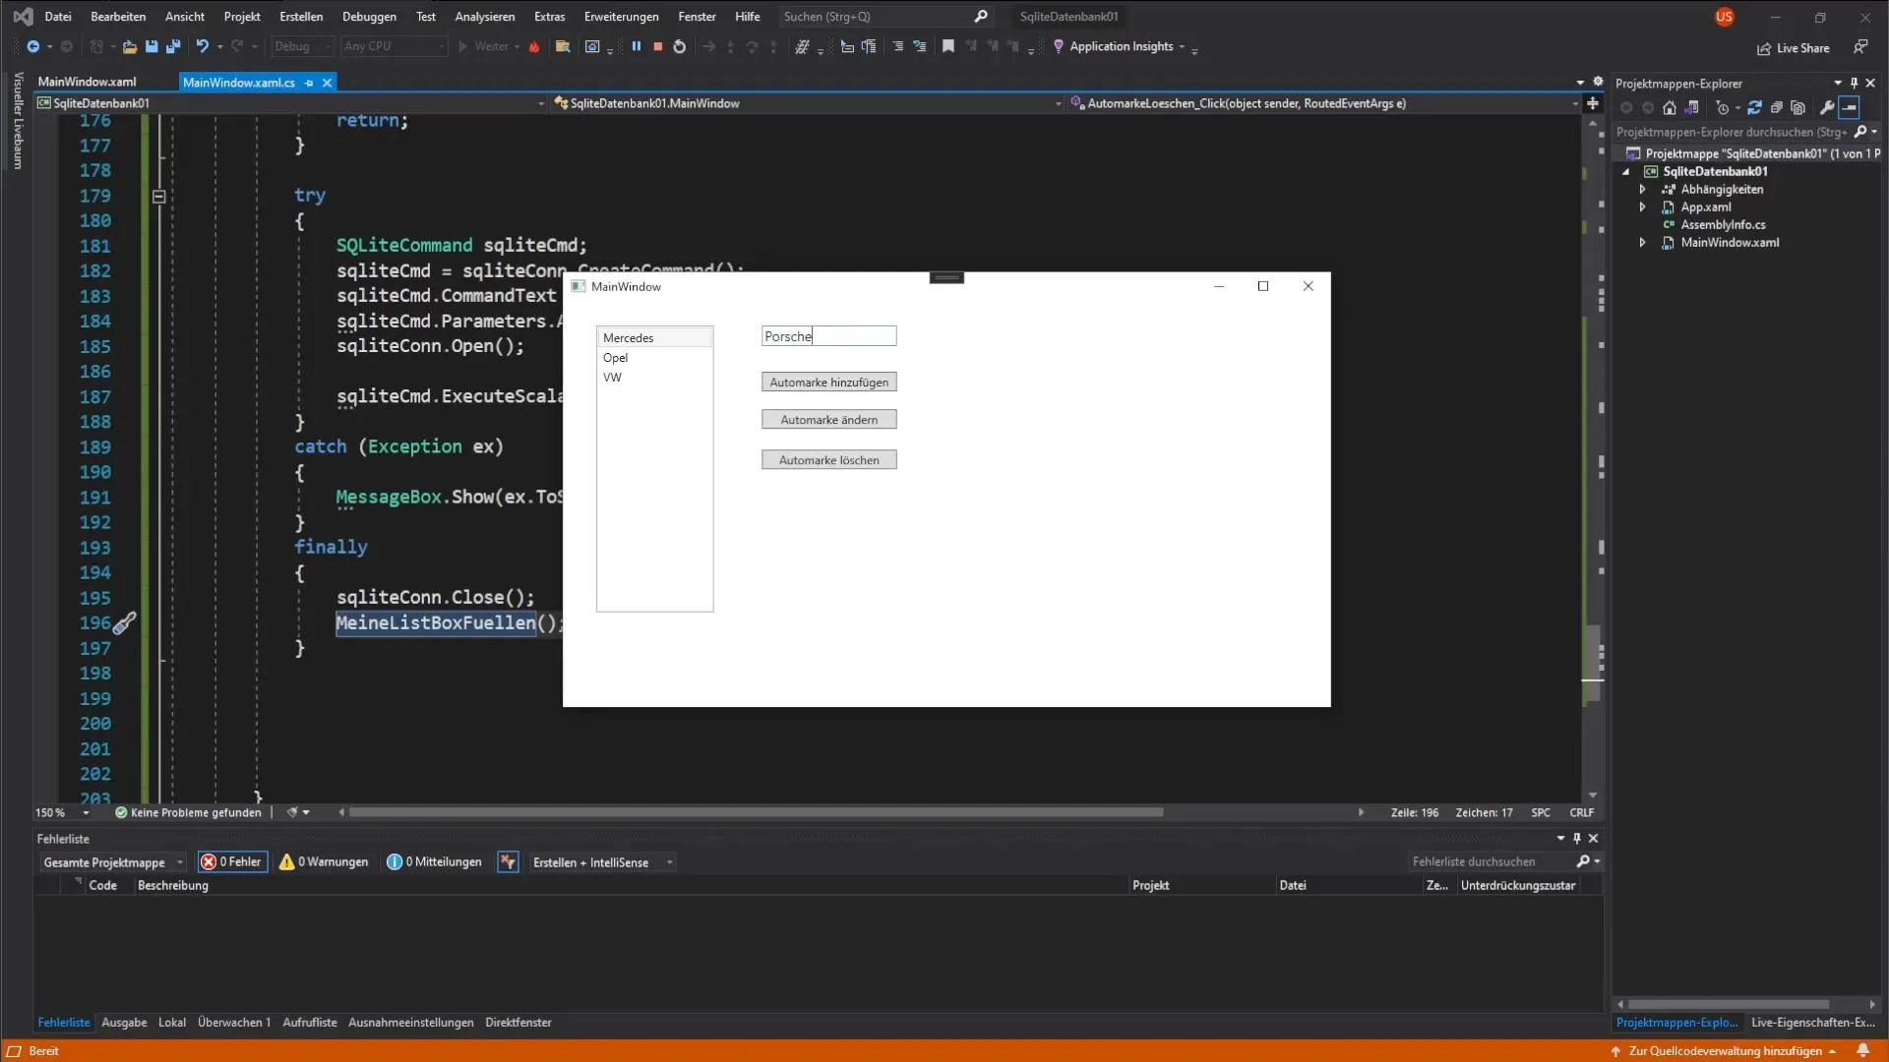Switch to the Ausgabe tab
Viewport: 1889px width, 1062px height.
pos(124,1023)
